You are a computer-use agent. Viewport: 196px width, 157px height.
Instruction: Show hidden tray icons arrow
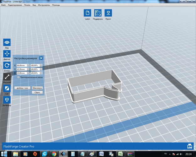point(170,154)
